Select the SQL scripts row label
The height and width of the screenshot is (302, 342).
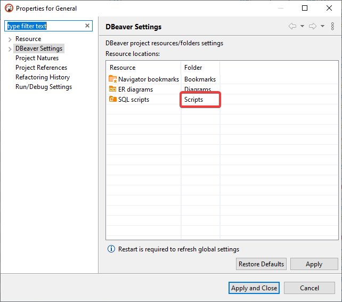(x=134, y=100)
